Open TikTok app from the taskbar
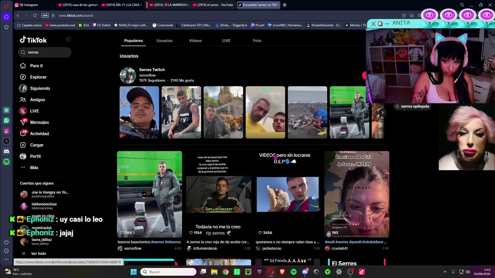This screenshot has height=278, width=495. [362, 272]
